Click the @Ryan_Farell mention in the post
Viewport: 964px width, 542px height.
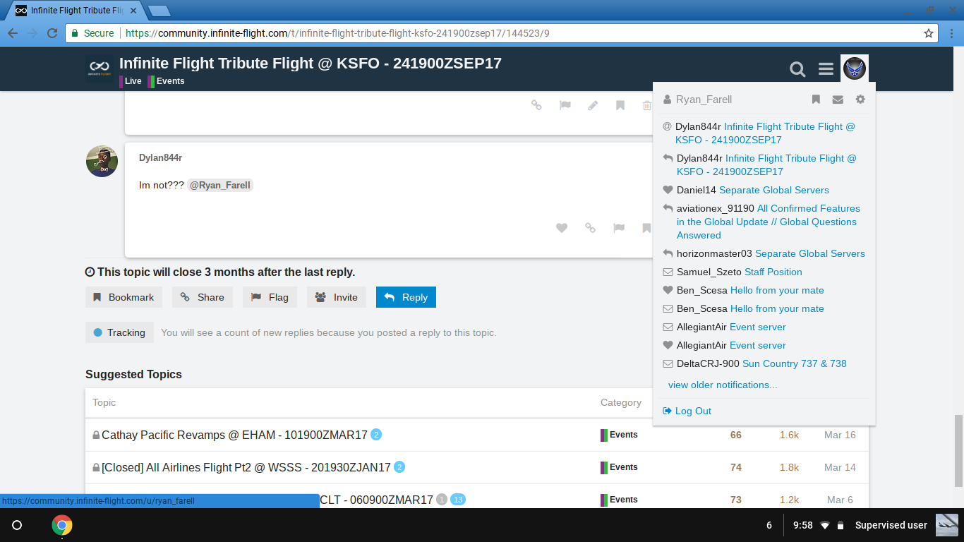[x=220, y=185]
